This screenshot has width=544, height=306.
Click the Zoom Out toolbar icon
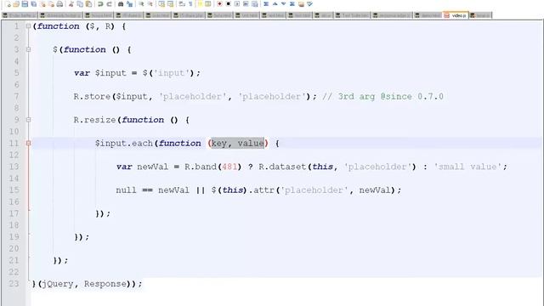150,4
